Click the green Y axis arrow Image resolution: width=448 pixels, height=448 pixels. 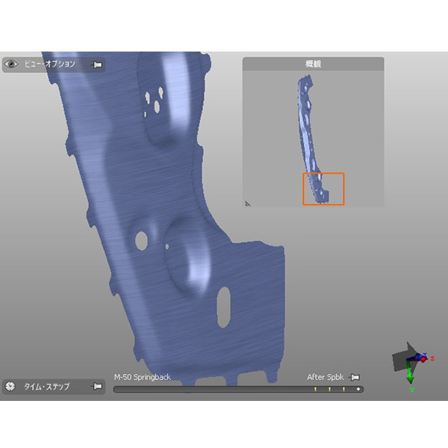coord(410,374)
